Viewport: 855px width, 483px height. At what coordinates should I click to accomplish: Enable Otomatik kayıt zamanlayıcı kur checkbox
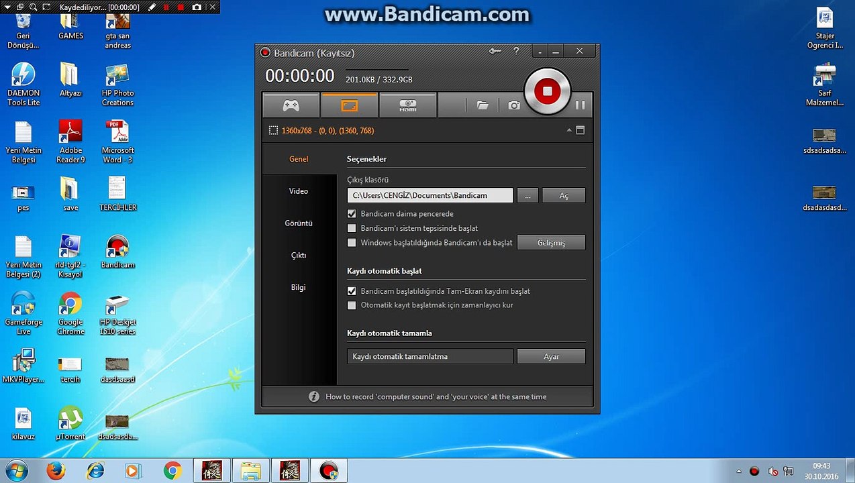point(352,305)
